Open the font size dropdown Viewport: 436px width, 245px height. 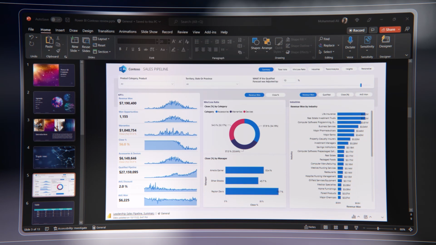coord(168,42)
